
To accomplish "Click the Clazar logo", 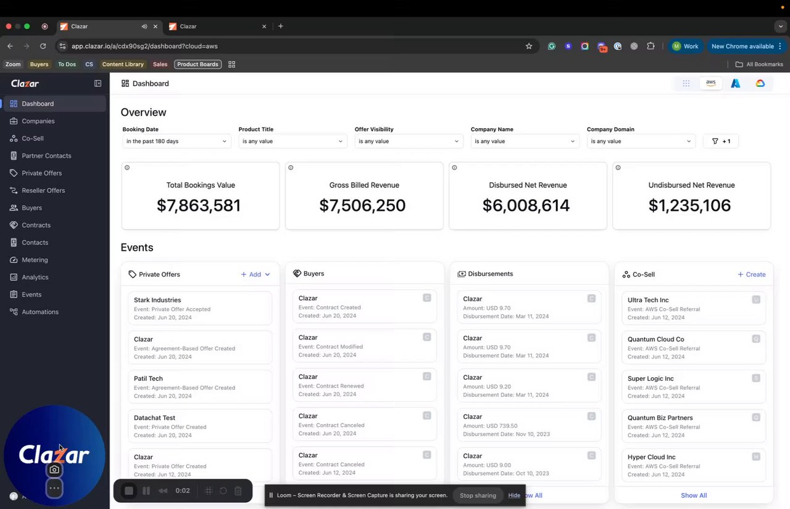I will pyautogui.click(x=25, y=83).
